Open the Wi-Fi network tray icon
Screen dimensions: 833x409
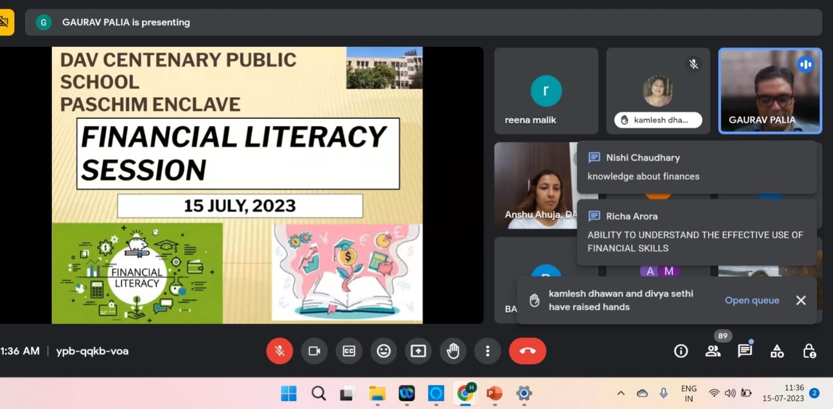[714, 393]
